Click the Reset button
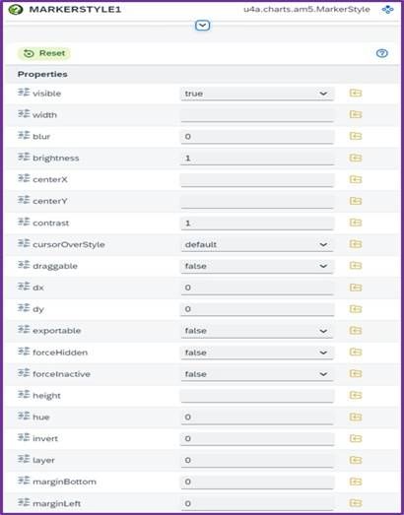This screenshot has height=515, width=404. coord(44,53)
